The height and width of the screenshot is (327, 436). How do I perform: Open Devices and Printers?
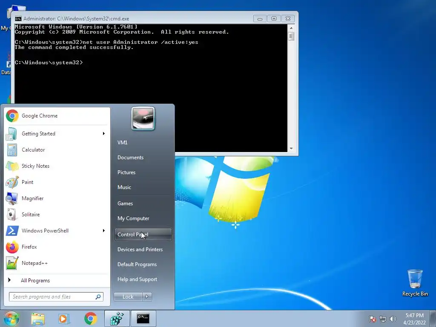tap(143, 250)
